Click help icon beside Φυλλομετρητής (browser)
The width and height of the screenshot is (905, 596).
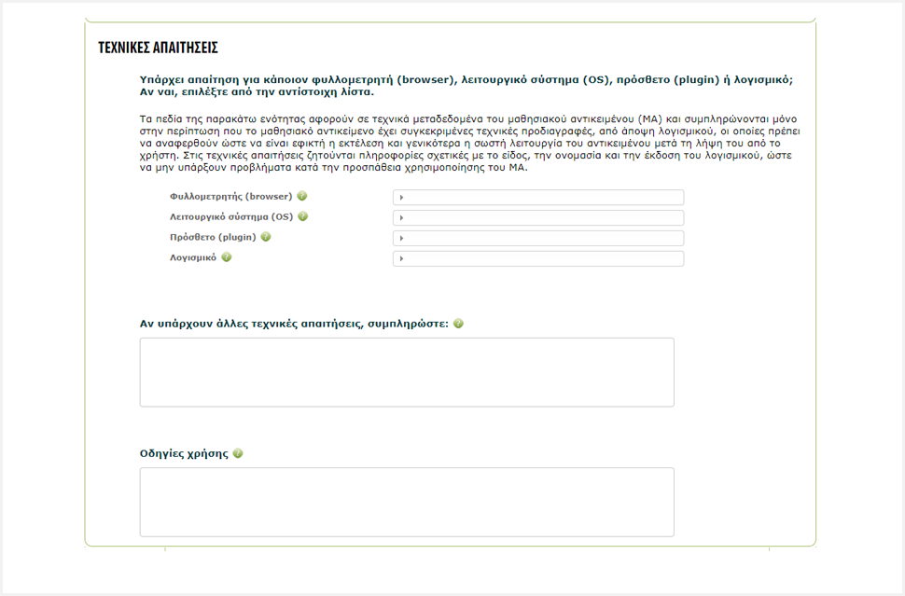(x=302, y=197)
